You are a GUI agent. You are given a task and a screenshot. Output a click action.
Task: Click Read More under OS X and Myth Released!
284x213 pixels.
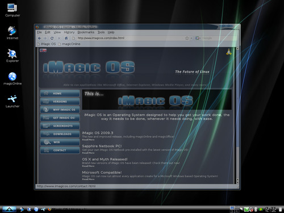tap(88, 166)
